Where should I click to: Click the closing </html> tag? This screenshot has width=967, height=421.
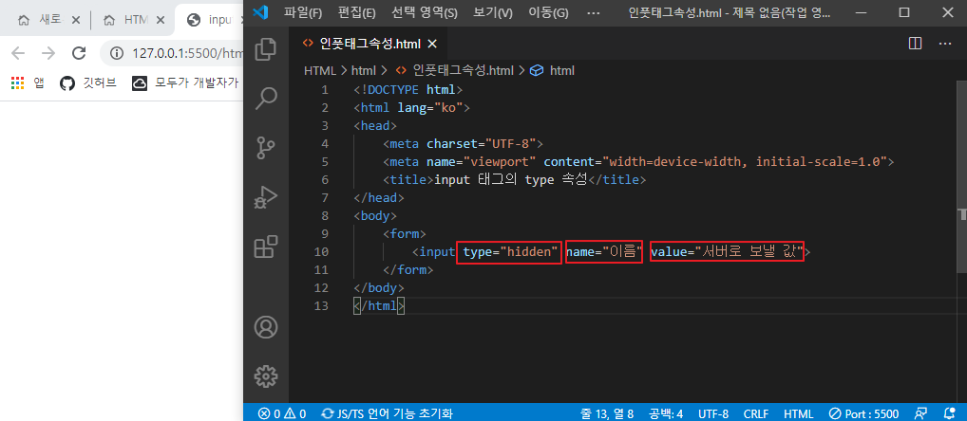tap(379, 306)
